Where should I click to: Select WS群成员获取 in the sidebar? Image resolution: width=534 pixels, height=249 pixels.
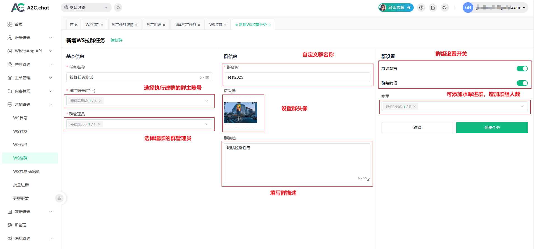(26, 171)
